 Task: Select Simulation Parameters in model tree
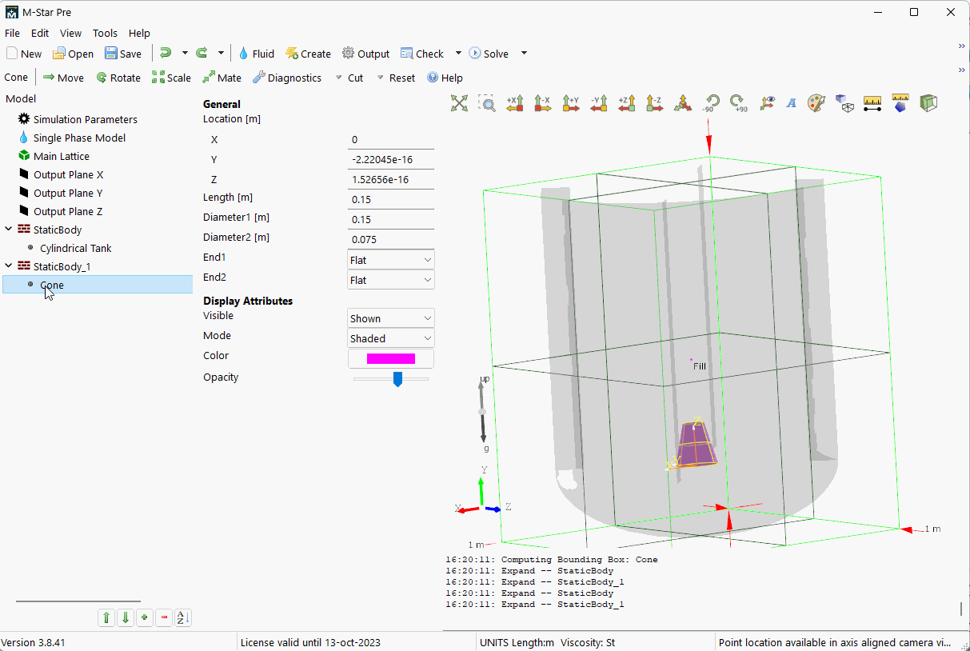(x=86, y=119)
